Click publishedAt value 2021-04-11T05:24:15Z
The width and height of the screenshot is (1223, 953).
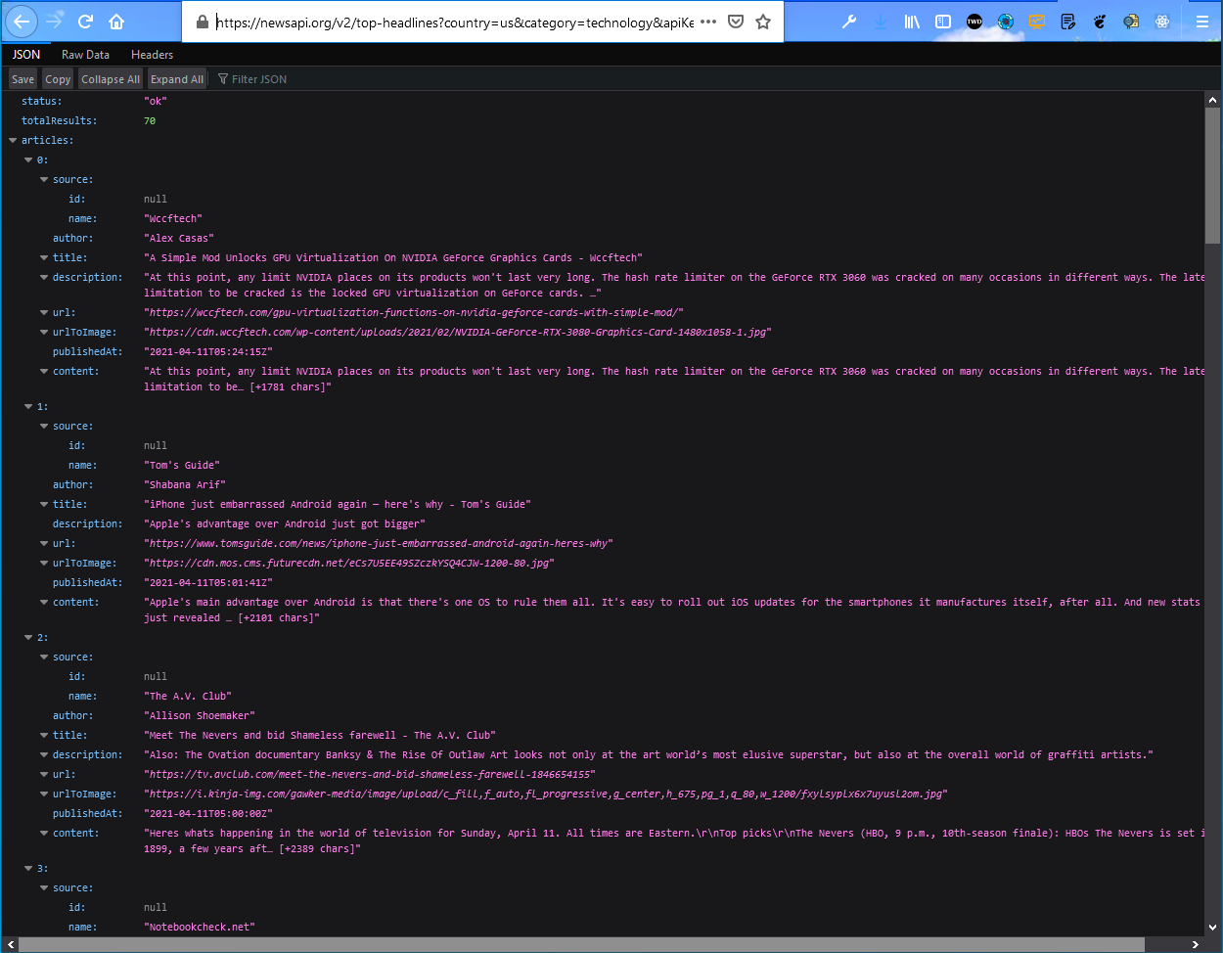coord(207,352)
